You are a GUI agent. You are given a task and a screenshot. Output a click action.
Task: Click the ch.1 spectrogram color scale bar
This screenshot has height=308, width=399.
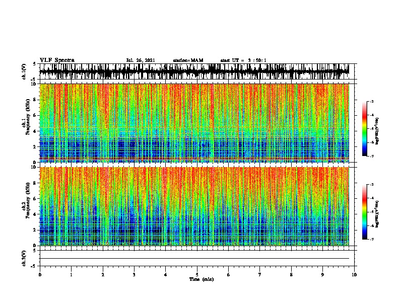pyautogui.click(x=365, y=129)
